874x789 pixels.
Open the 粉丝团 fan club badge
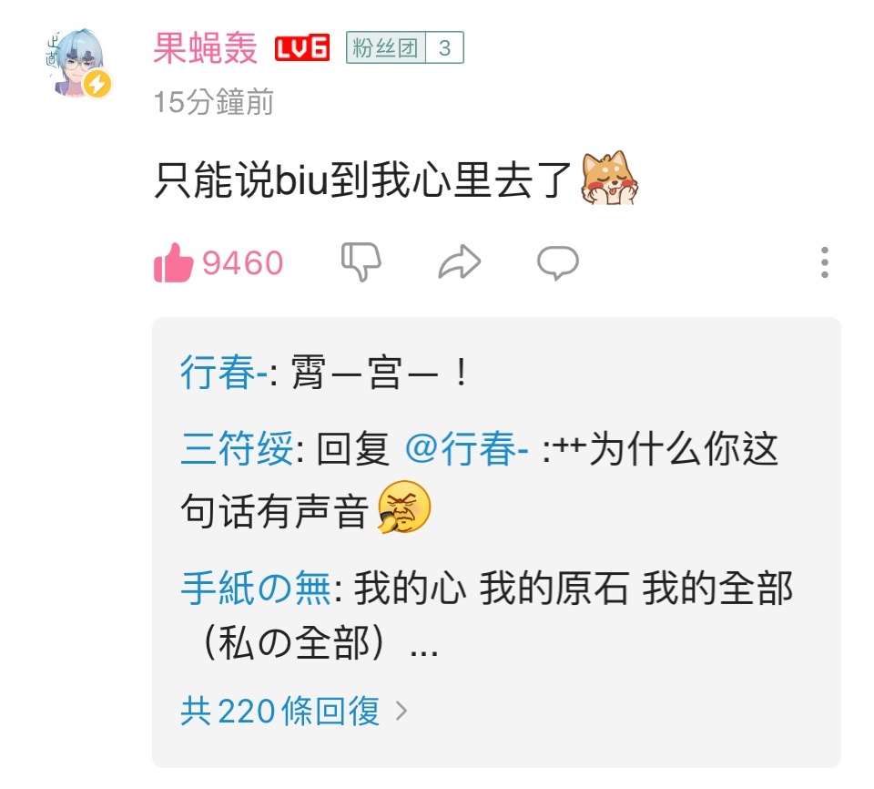coord(386,47)
